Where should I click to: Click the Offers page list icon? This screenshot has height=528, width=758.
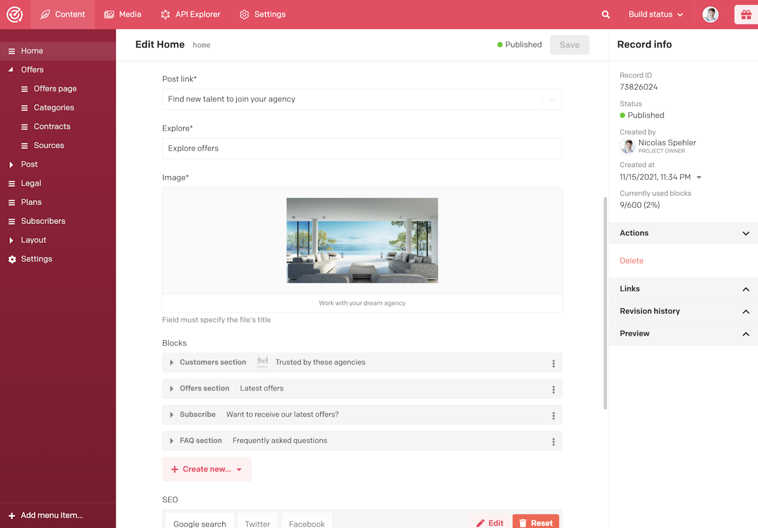point(25,89)
